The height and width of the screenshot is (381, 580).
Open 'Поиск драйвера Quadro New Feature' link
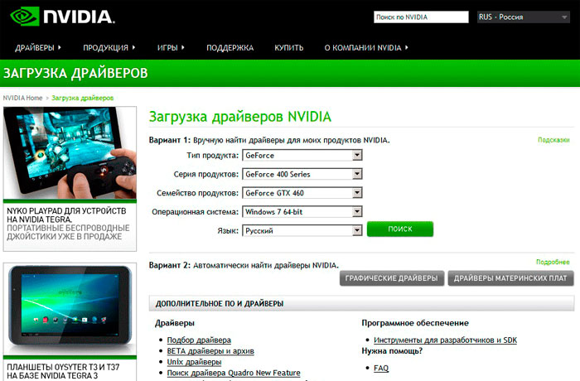pyautogui.click(x=234, y=373)
